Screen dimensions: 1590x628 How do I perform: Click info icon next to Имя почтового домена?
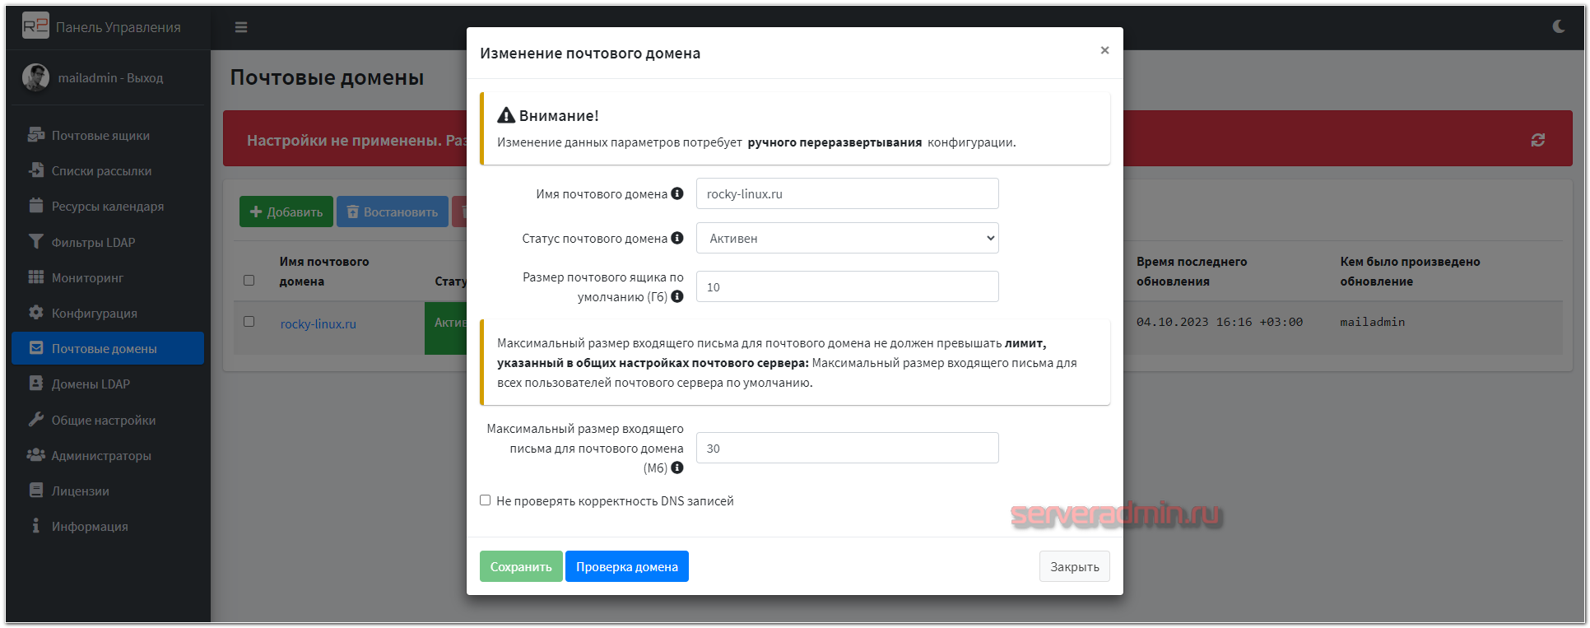click(x=677, y=193)
